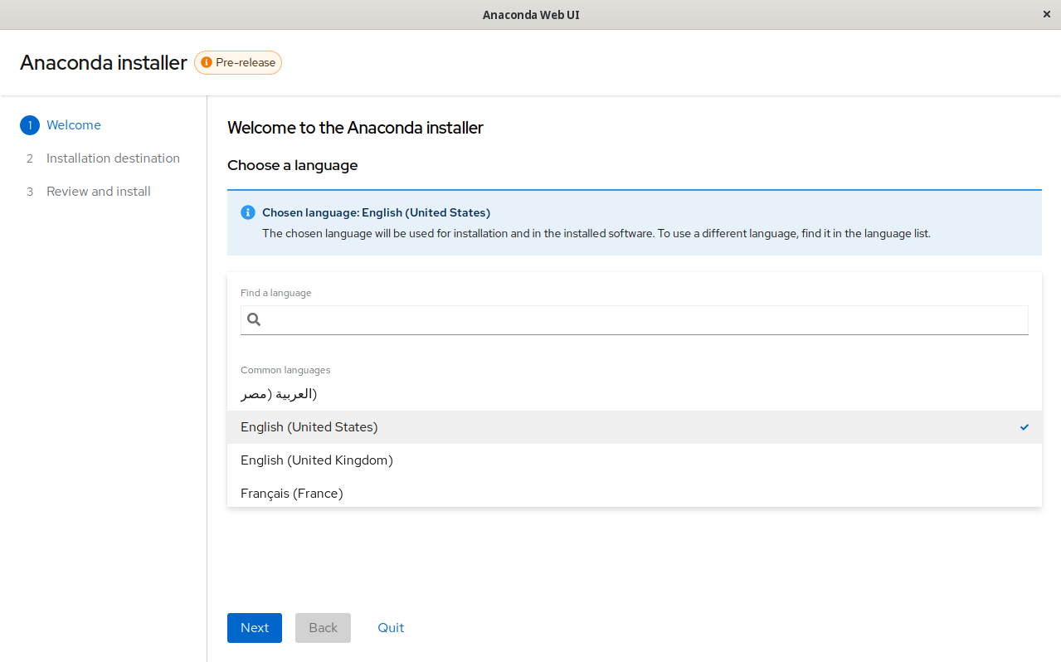Click the step 1 number circle
The image size is (1061, 662).
coord(30,125)
